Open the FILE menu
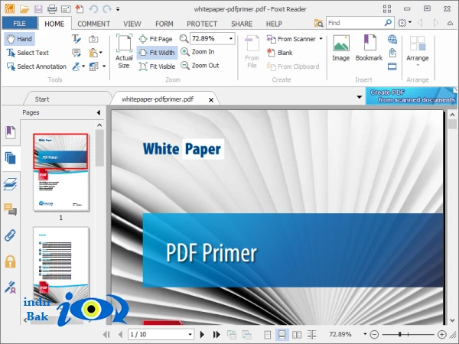The image size is (459, 344). point(20,24)
